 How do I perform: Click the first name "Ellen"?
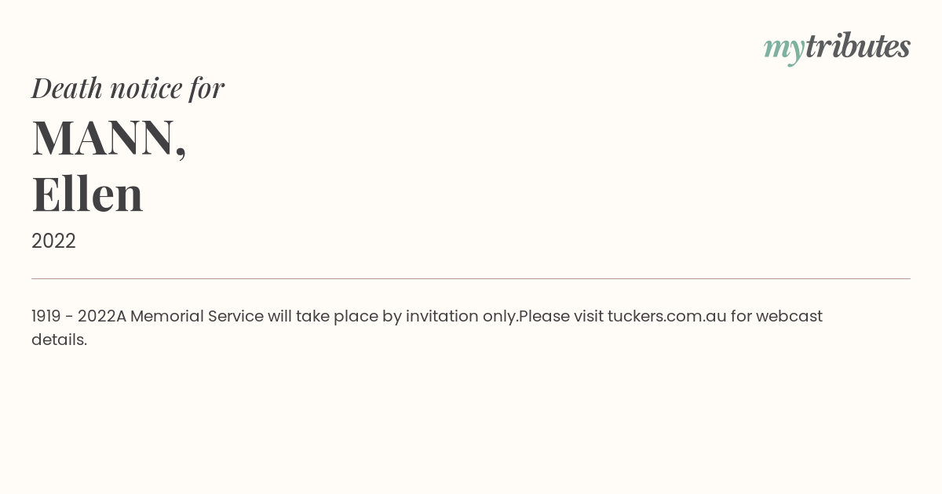click(x=87, y=194)
